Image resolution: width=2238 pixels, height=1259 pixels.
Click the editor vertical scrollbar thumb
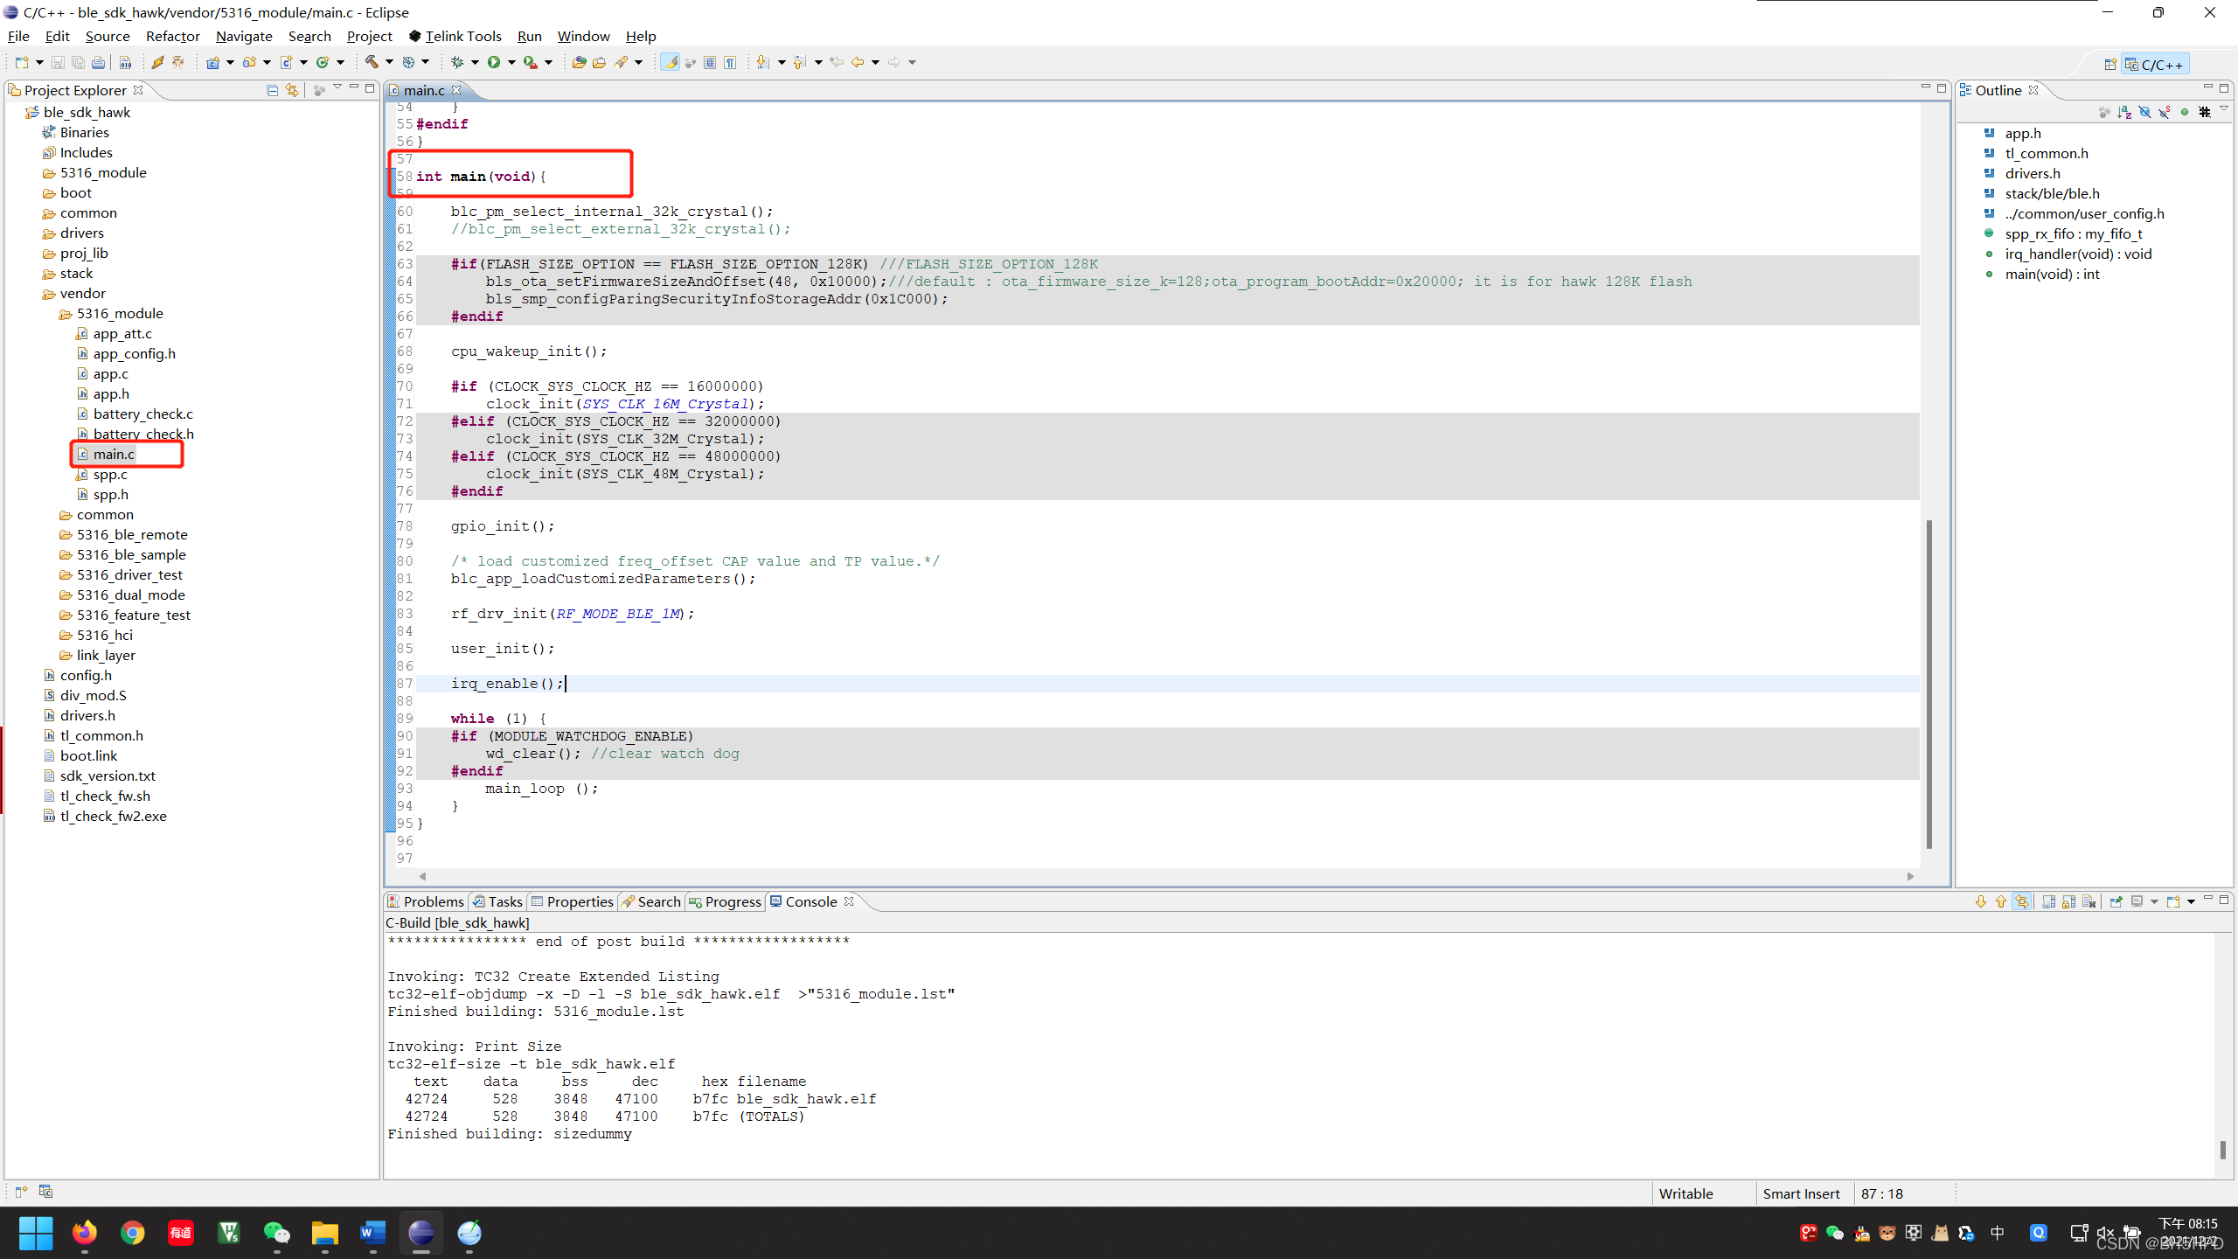coord(1929,682)
